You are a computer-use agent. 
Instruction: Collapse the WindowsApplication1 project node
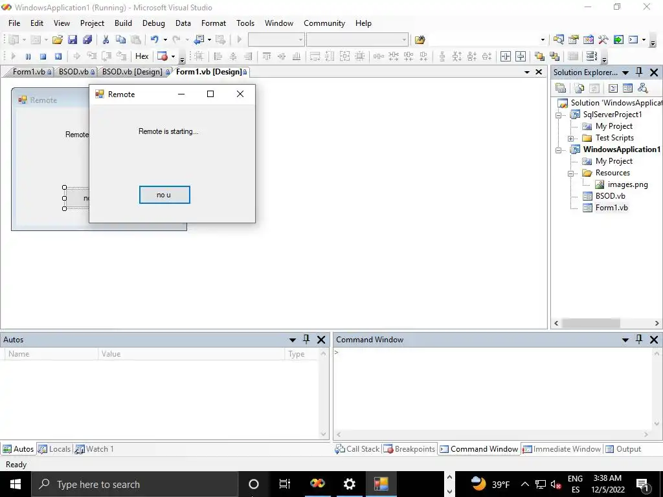click(559, 150)
